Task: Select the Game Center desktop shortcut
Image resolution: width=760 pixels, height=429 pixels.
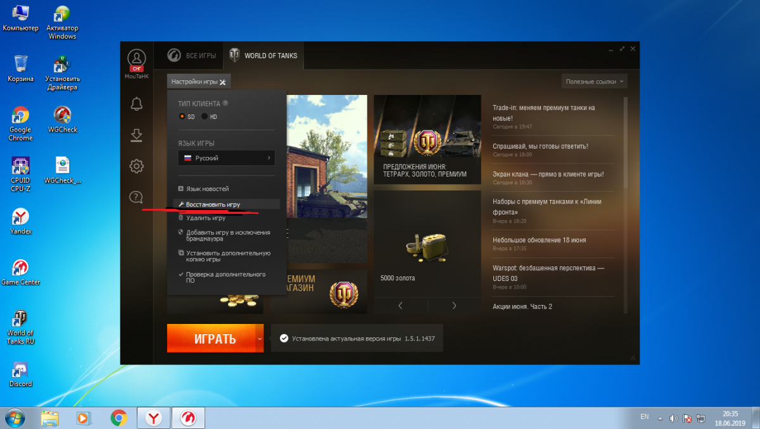Action: pyautogui.click(x=20, y=272)
